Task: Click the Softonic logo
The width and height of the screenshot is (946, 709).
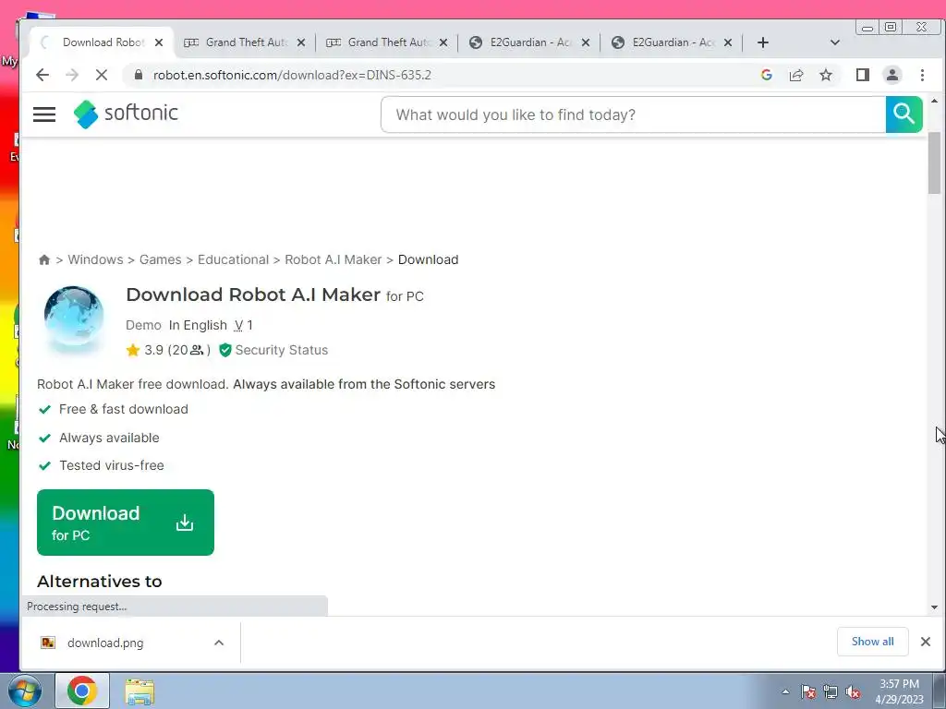Action: coord(126,114)
